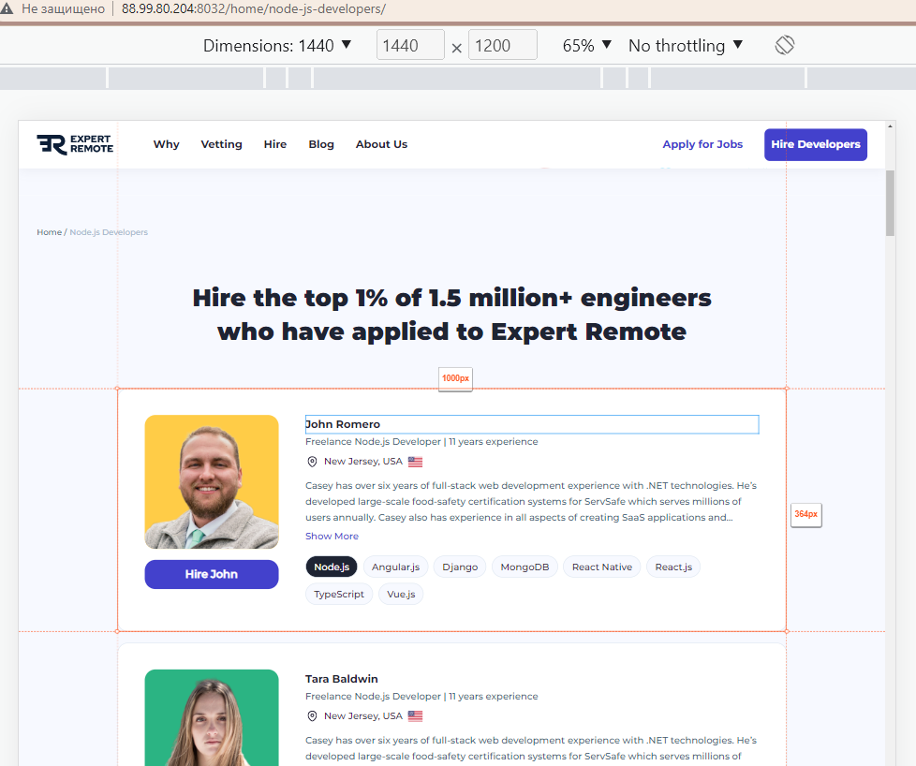Image resolution: width=916 pixels, height=766 pixels.
Task: Click the Hire John button
Action: click(212, 574)
